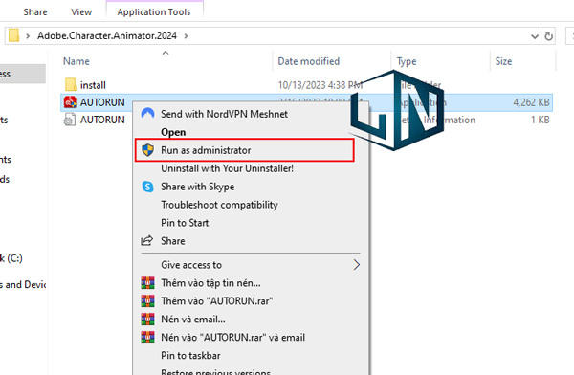The height and width of the screenshot is (375, 574).
Task: Select the install folder icon
Action: tap(70, 84)
